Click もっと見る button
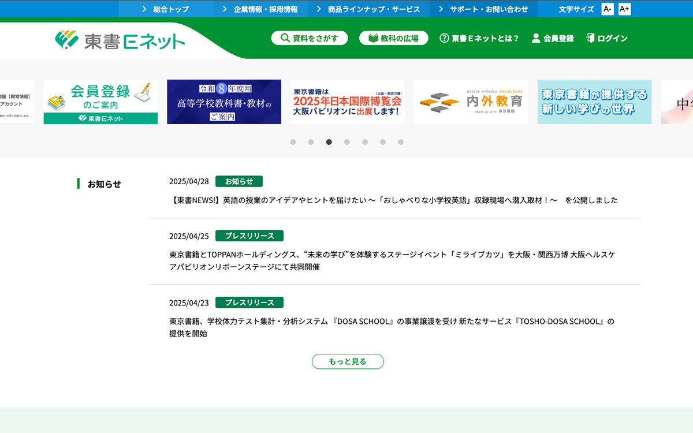The width and height of the screenshot is (693, 433). [348, 361]
